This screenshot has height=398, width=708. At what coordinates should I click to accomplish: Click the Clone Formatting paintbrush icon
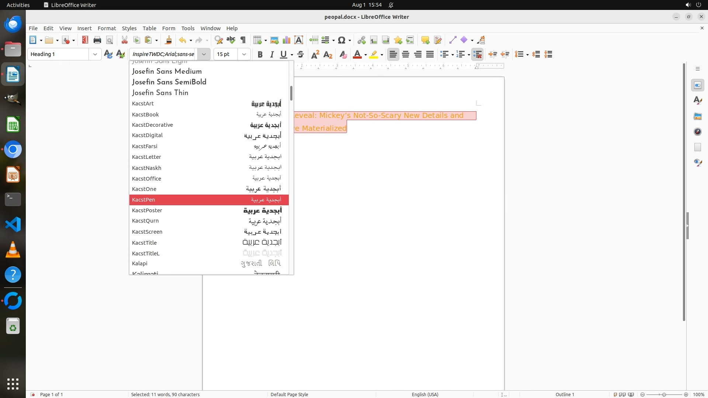click(169, 40)
